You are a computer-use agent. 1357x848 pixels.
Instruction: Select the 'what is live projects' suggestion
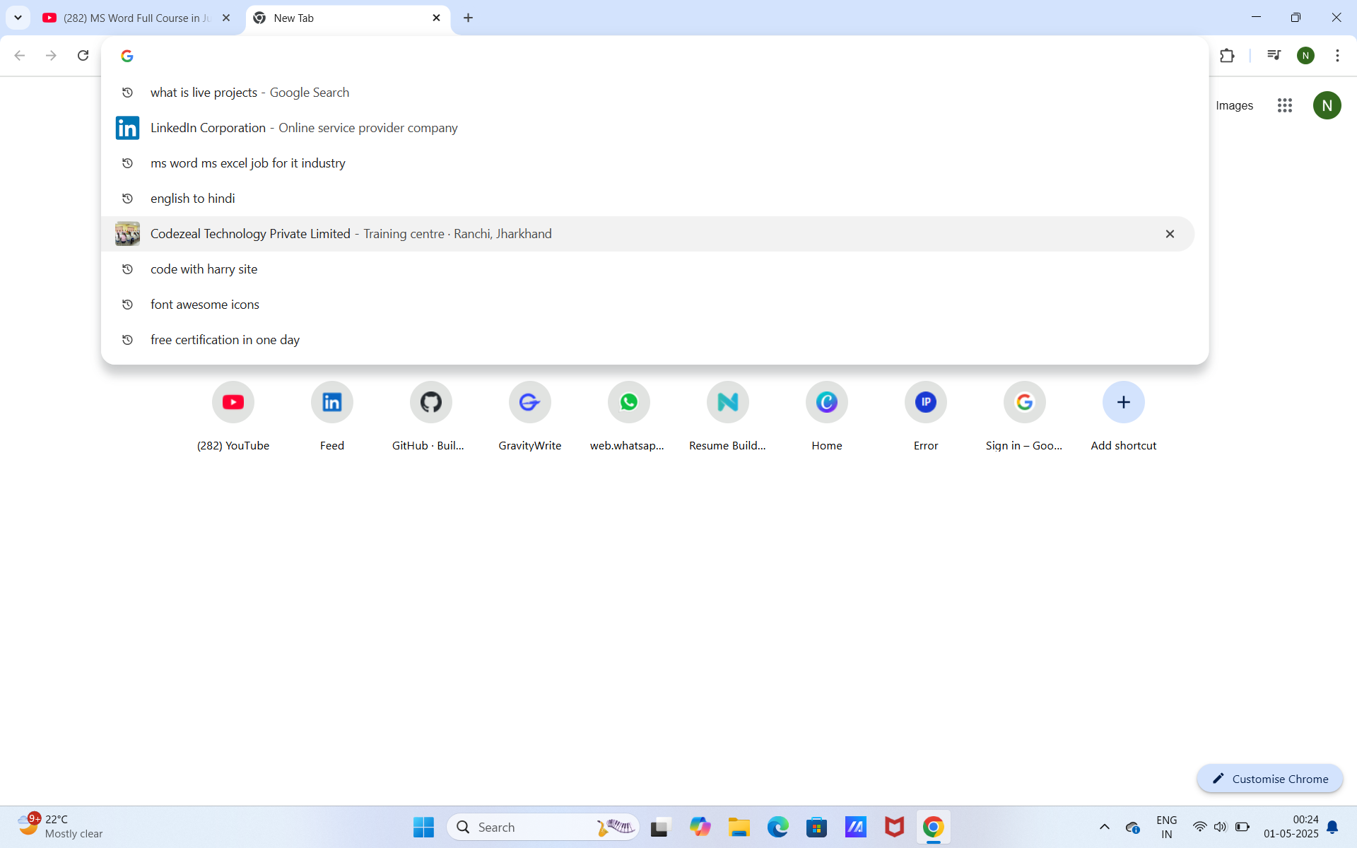tap(647, 93)
